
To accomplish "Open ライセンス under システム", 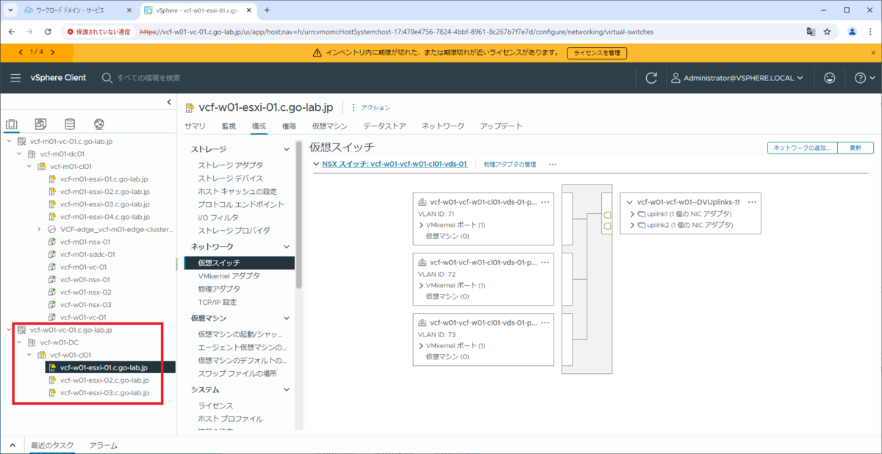I will tap(215, 406).
